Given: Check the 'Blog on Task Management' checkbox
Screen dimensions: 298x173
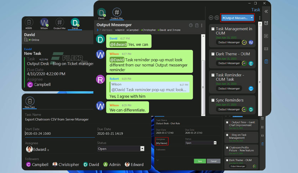Looking at the screenshot, I should click(x=227, y=135).
